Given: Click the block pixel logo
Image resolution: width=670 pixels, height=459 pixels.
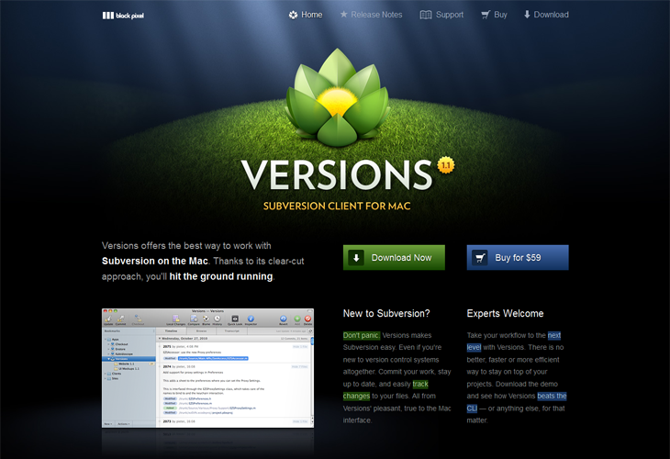Looking at the screenshot, I should click(123, 16).
